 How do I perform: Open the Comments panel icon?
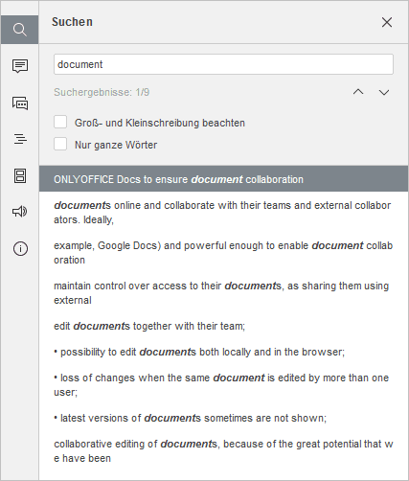click(x=20, y=66)
